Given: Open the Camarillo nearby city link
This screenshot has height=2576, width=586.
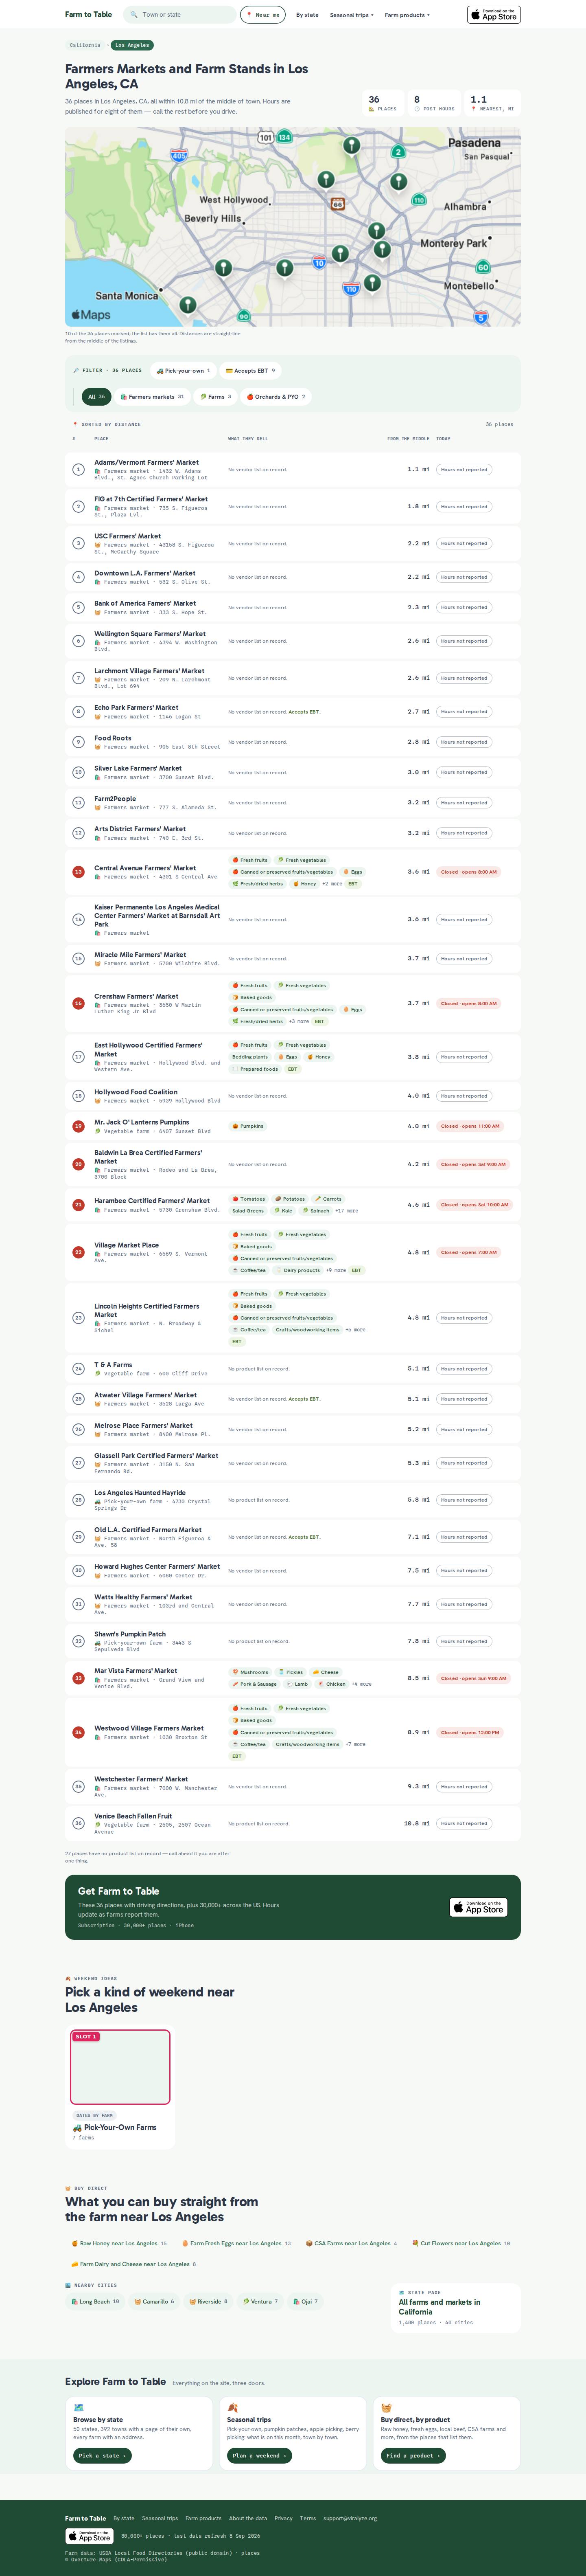Looking at the screenshot, I should [x=154, y=2301].
